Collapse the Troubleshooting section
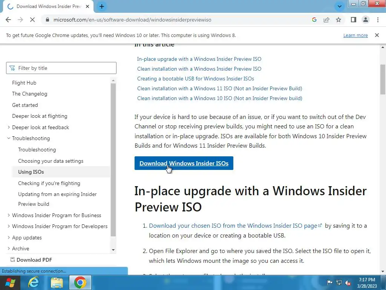This screenshot has width=386, height=290. coord(9,138)
